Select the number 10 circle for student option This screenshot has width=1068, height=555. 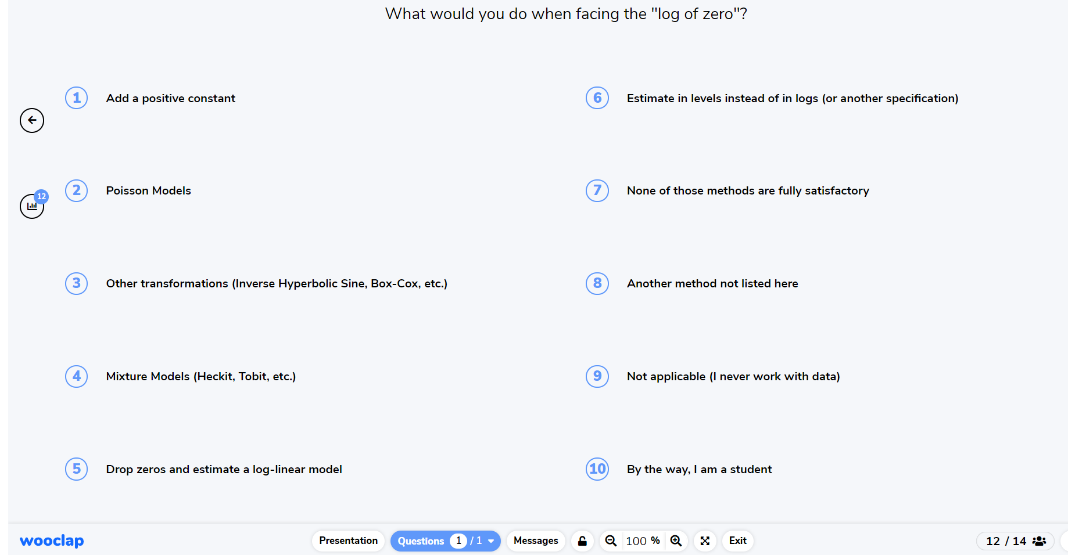coord(597,469)
